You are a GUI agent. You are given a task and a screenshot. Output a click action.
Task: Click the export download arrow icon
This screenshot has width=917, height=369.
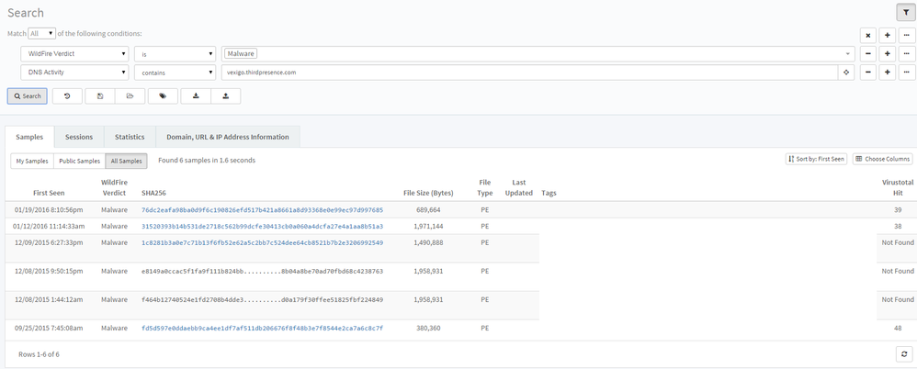click(x=196, y=95)
